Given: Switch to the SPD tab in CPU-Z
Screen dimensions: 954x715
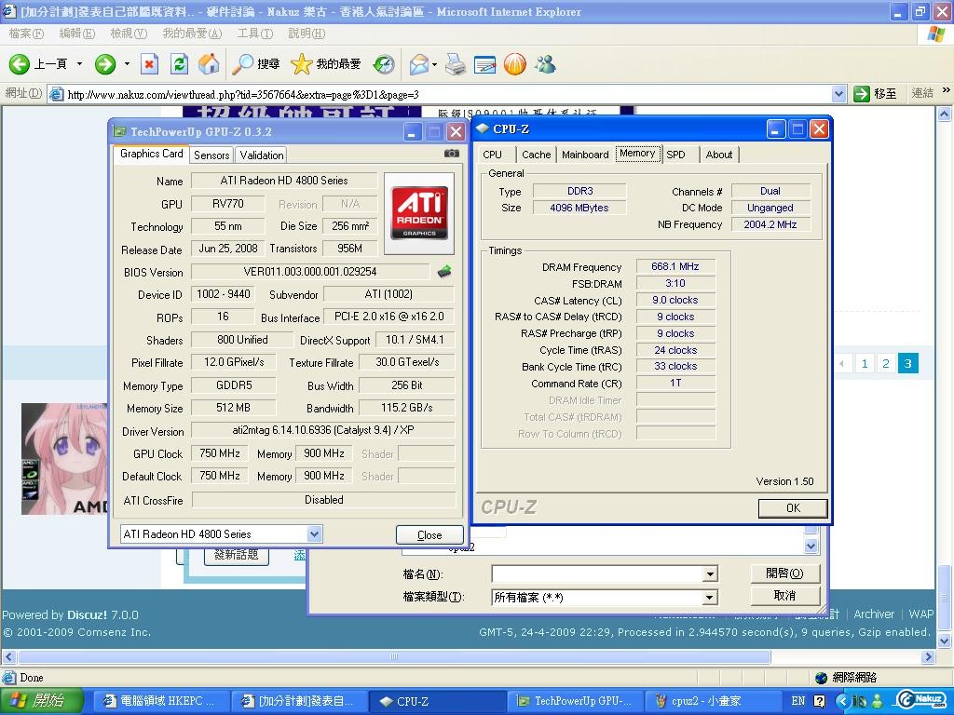Looking at the screenshot, I should (675, 155).
